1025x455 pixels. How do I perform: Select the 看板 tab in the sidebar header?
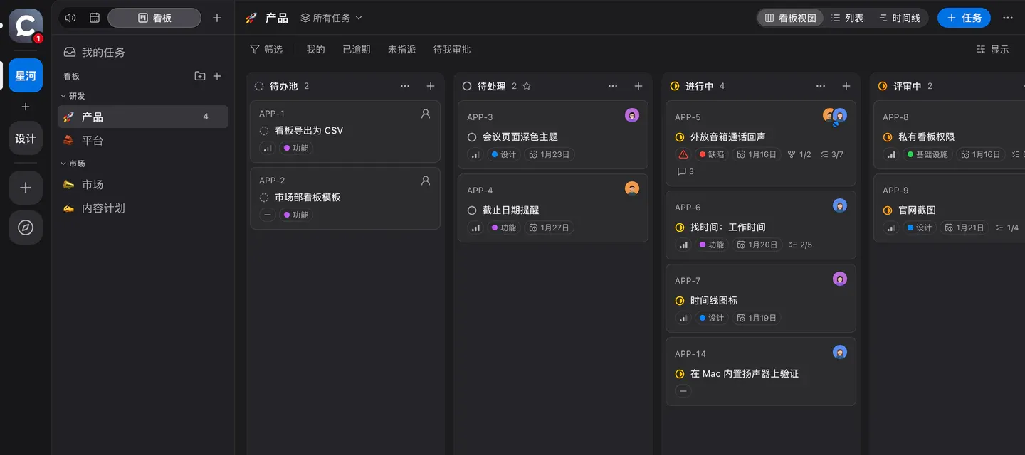coord(154,18)
